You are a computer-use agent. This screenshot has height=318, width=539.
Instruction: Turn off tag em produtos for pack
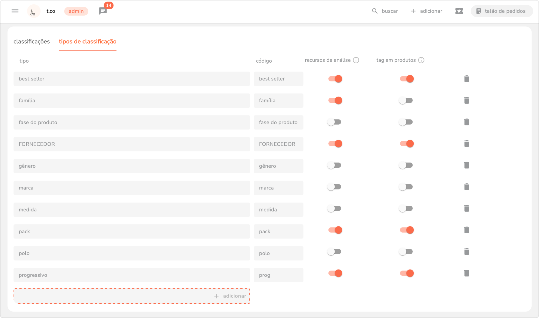(407, 230)
